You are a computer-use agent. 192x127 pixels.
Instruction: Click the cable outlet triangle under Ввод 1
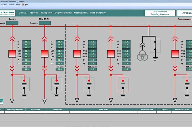tap(12, 101)
